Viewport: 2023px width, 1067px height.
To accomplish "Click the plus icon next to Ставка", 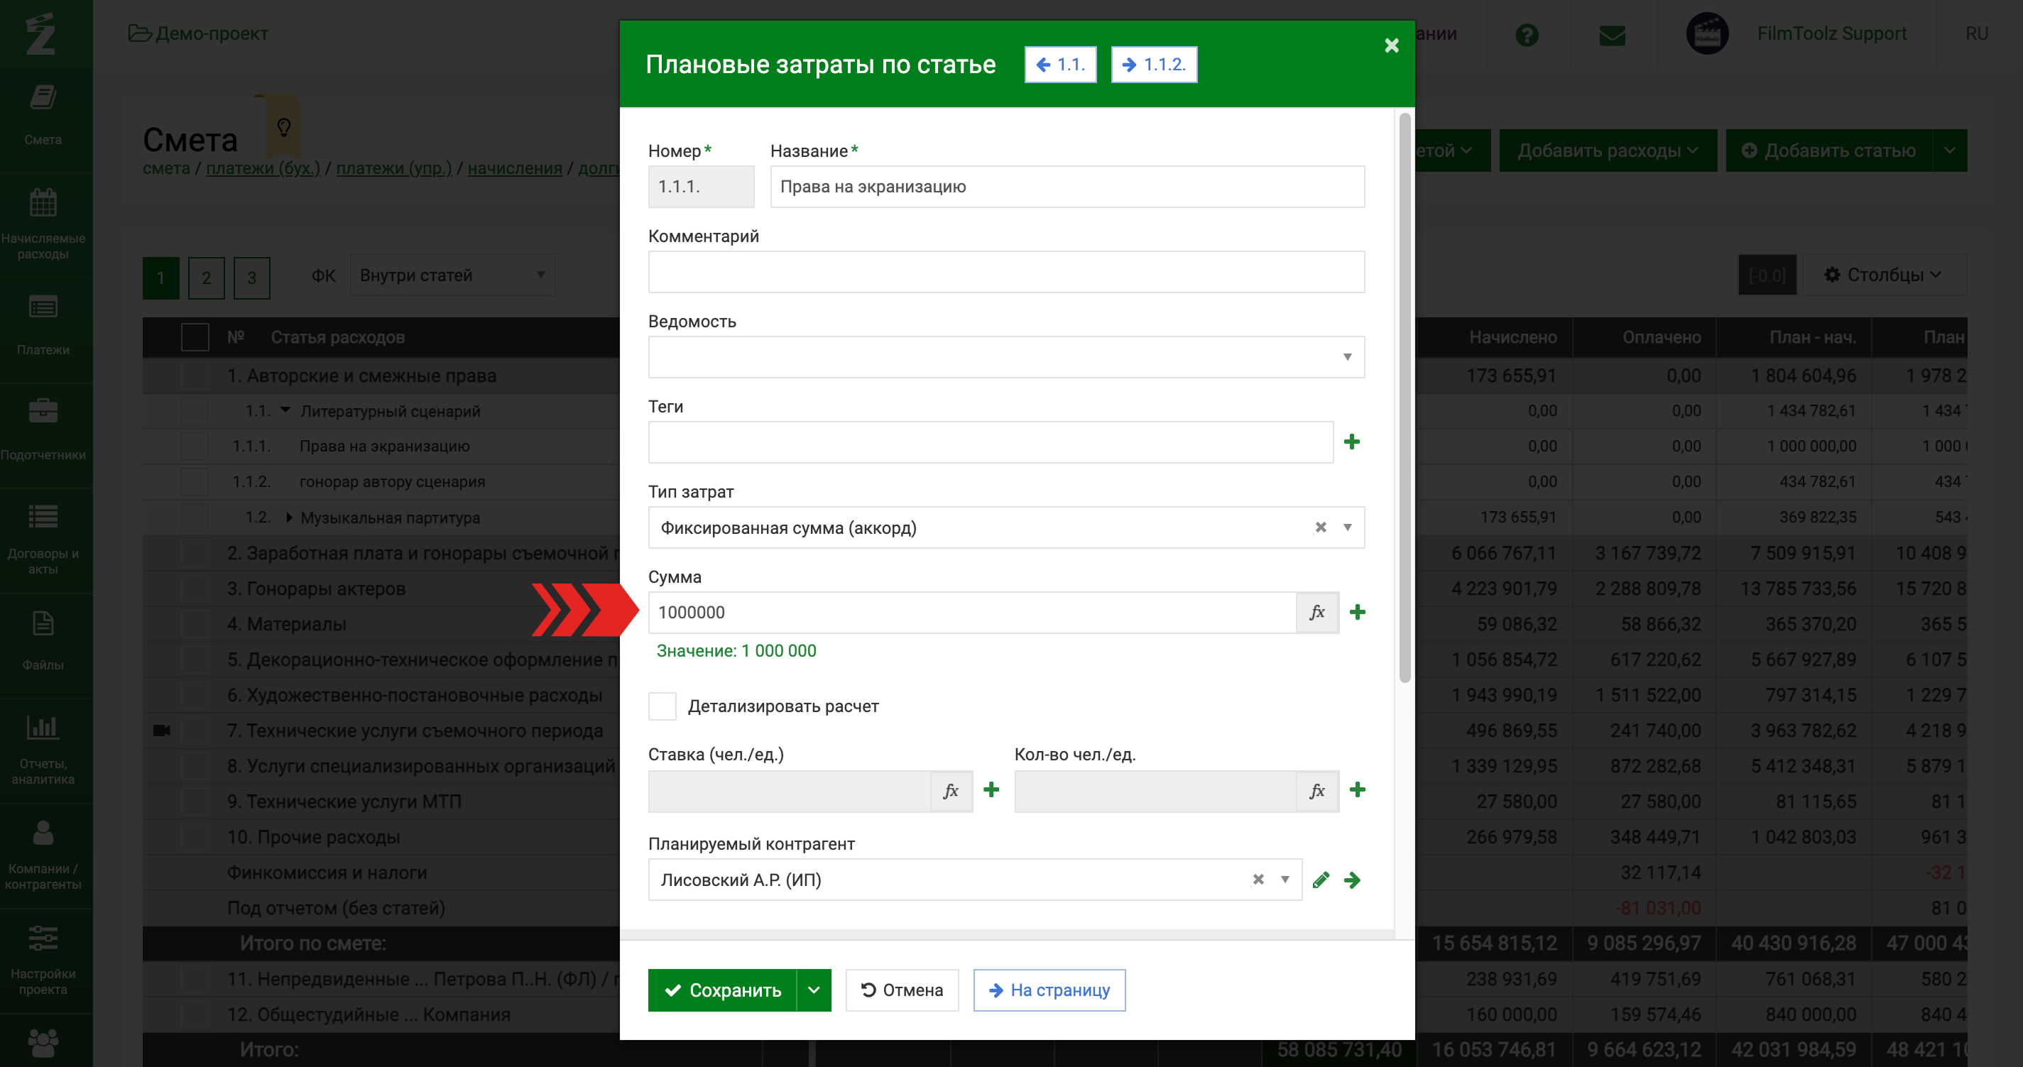I will (991, 790).
